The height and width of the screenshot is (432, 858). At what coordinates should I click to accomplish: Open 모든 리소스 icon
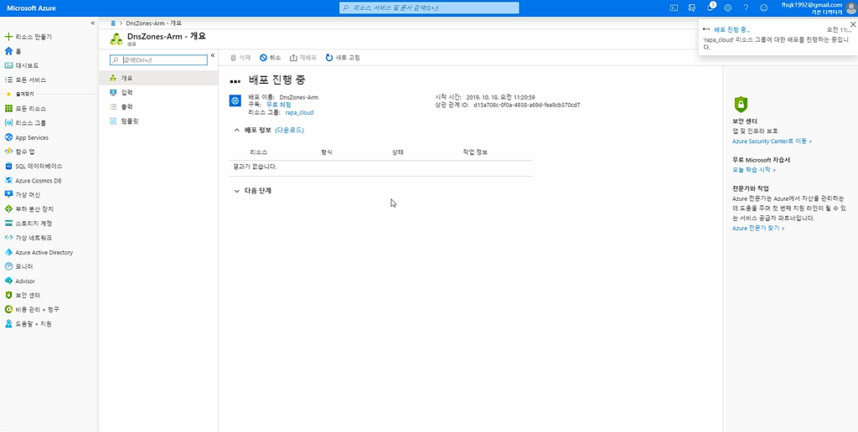point(8,108)
